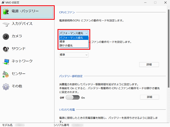Close the VAIO の設定 window
This screenshot has height=127, width=170.
coord(165,2)
